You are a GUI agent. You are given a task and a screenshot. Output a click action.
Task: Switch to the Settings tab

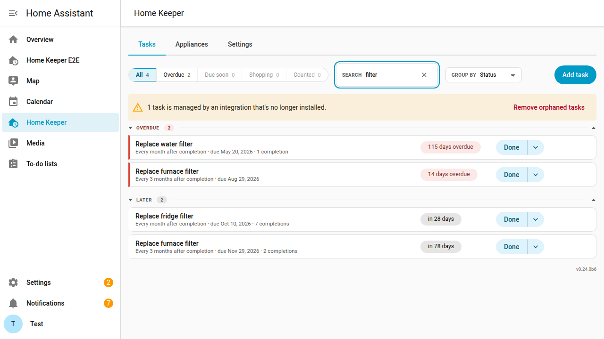(x=240, y=44)
